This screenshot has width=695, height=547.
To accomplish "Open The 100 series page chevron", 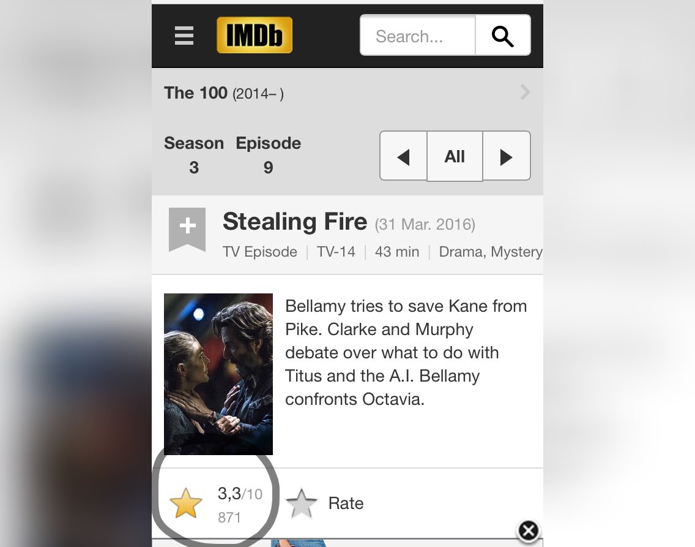I will pos(526,92).
